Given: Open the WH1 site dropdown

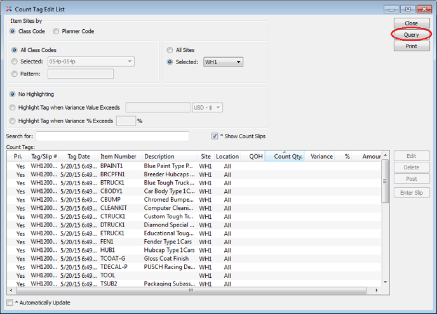Looking at the screenshot, I should [223, 62].
